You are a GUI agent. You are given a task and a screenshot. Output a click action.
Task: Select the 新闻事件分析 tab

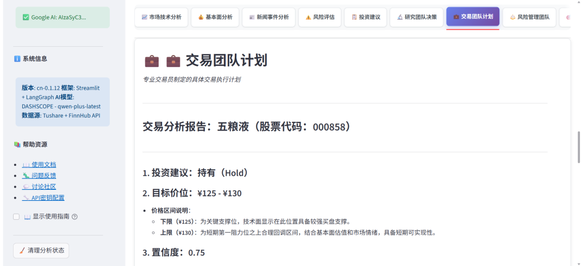click(268, 17)
